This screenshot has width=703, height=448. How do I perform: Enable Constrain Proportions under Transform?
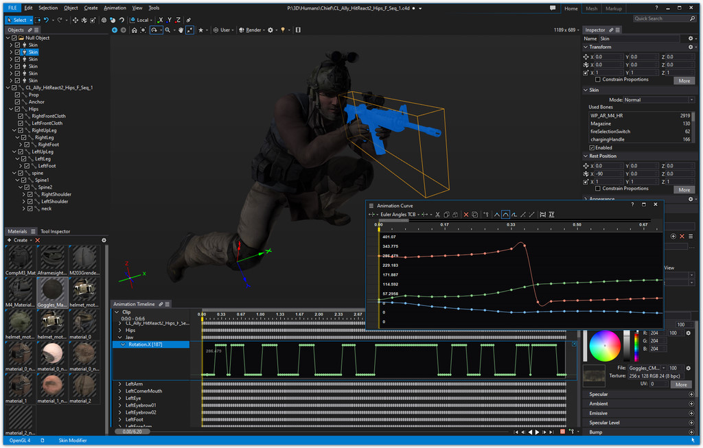pos(598,80)
